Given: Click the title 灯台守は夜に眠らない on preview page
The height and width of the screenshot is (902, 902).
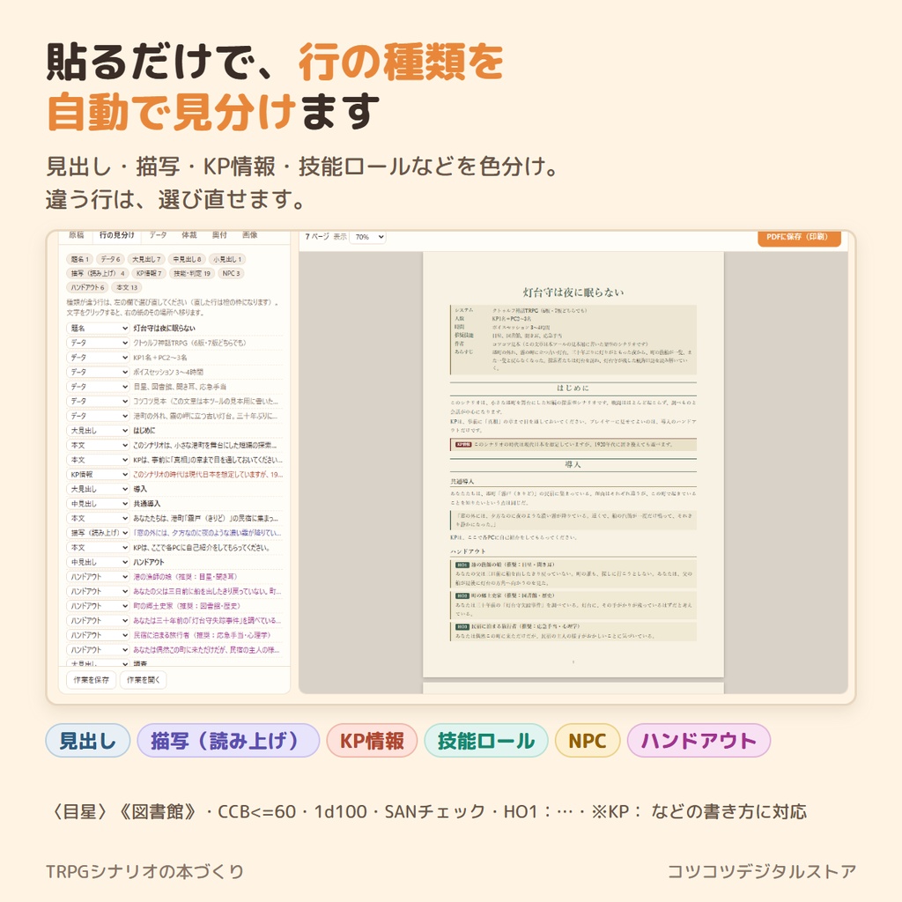Looking at the screenshot, I should tap(573, 292).
